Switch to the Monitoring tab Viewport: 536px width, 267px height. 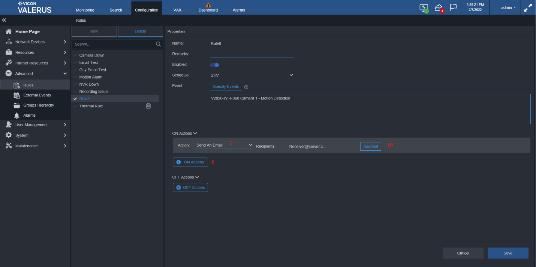point(85,10)
